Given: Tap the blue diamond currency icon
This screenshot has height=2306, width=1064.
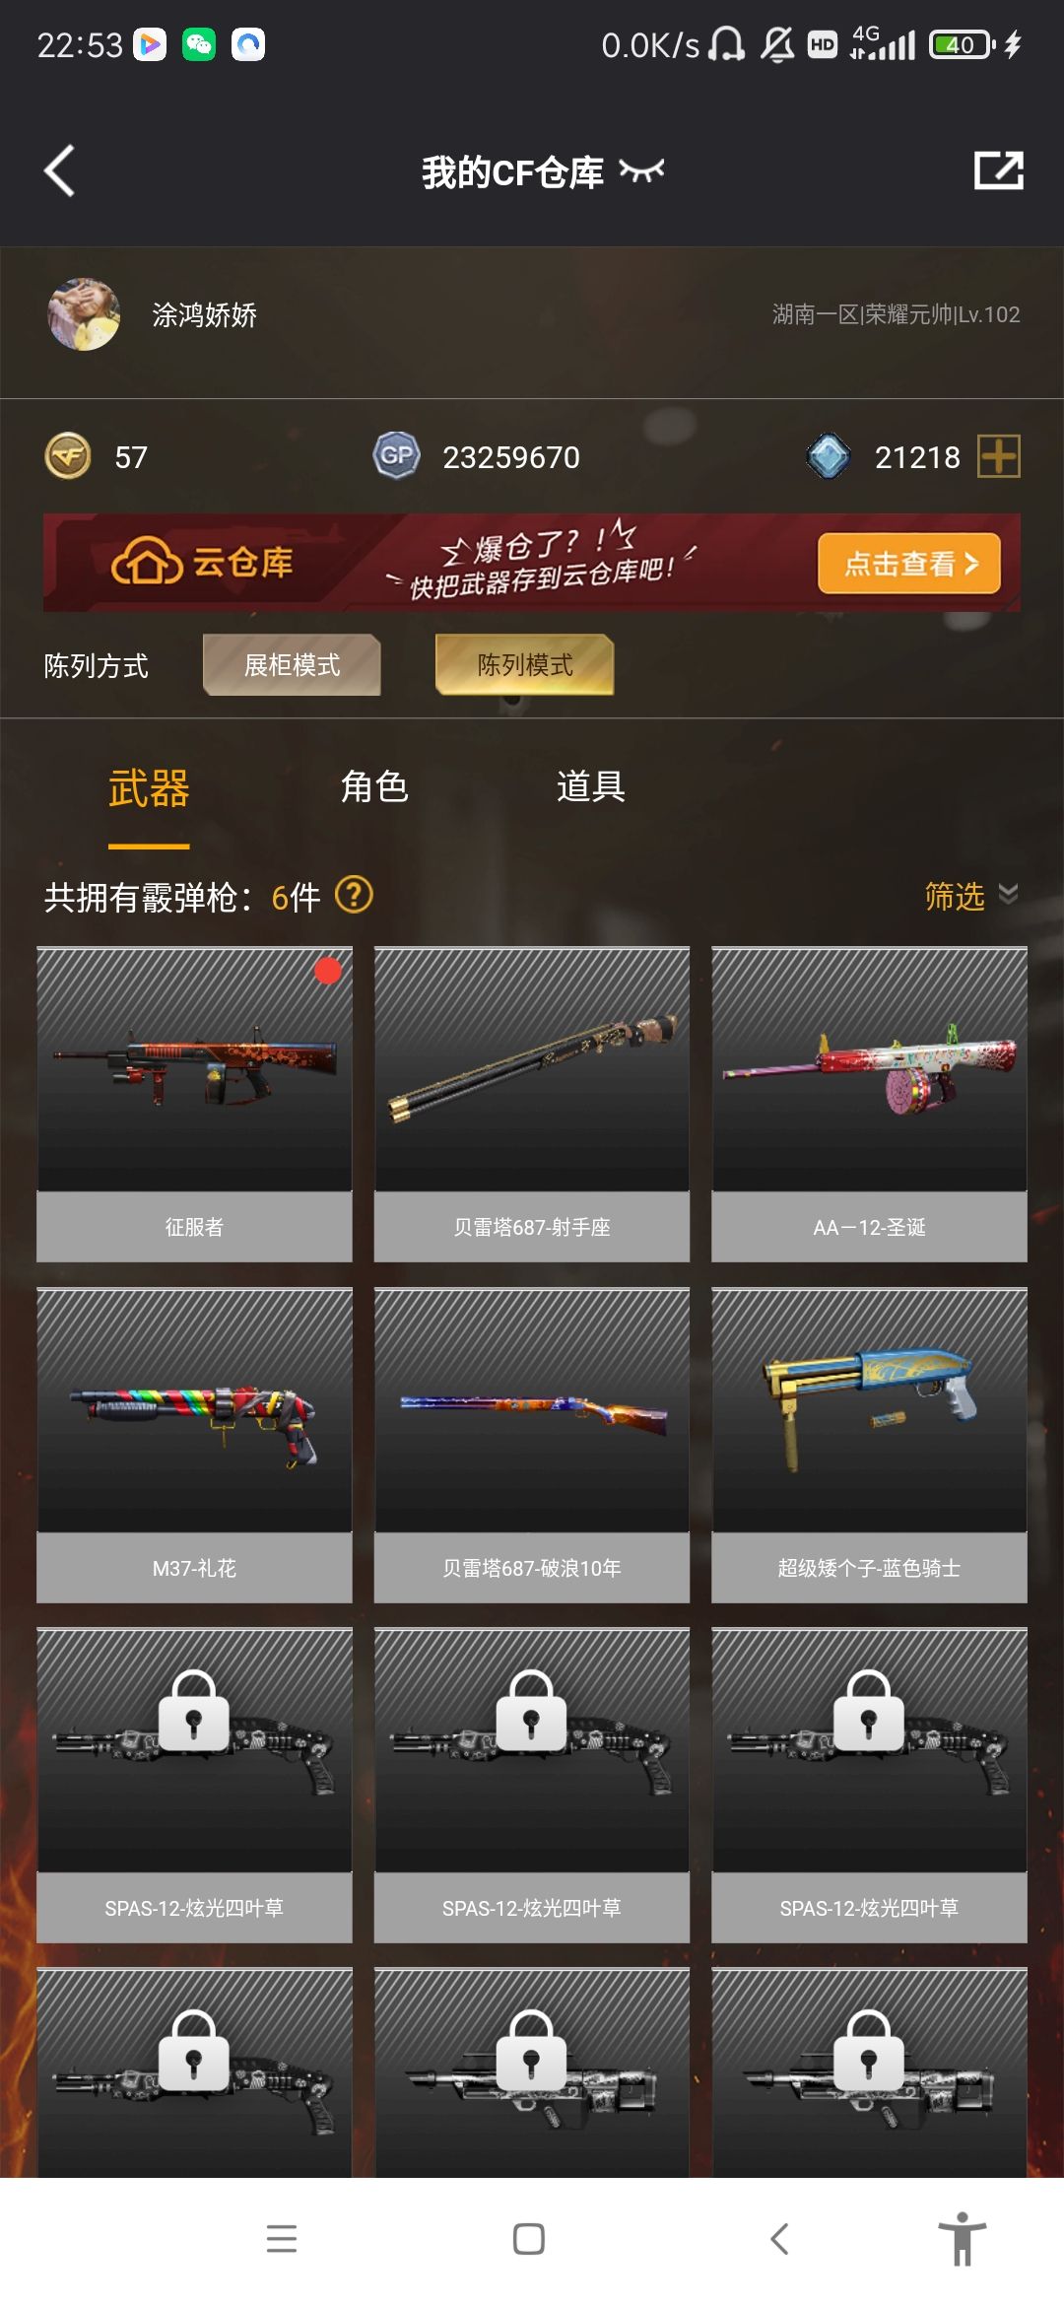Looking at the screenshot, I should point(829,456).
